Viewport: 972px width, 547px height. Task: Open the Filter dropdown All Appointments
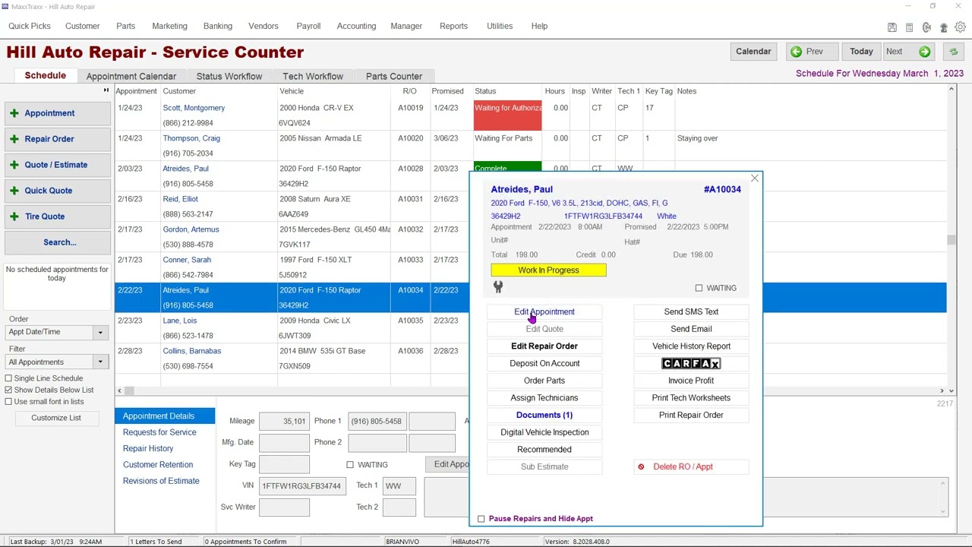[99, 362]
